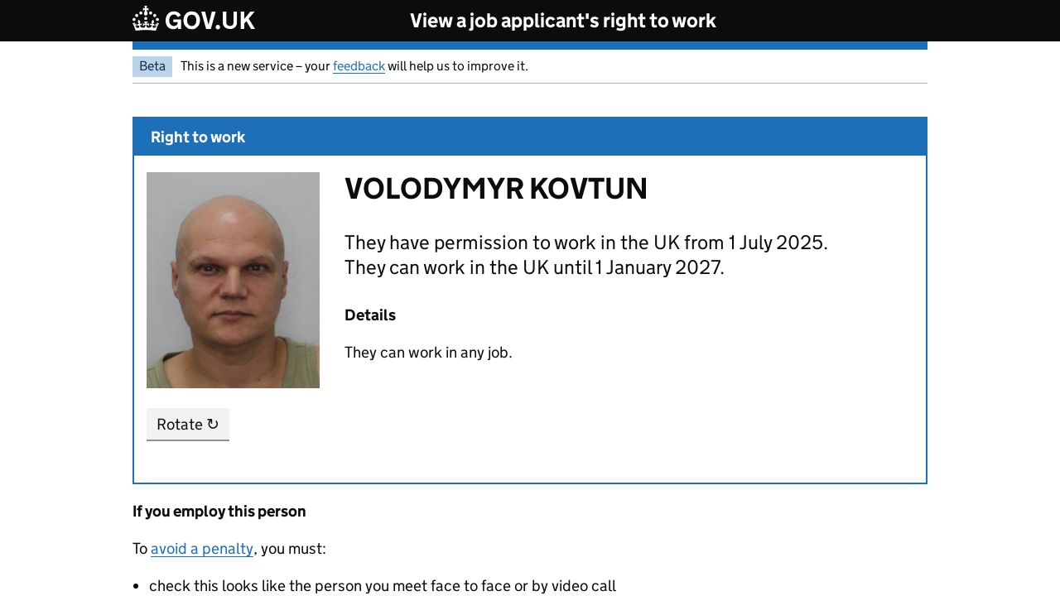1060x596 pixels.
Task: Click the feedback link in the beta banner
Action: tap(359, 66)
